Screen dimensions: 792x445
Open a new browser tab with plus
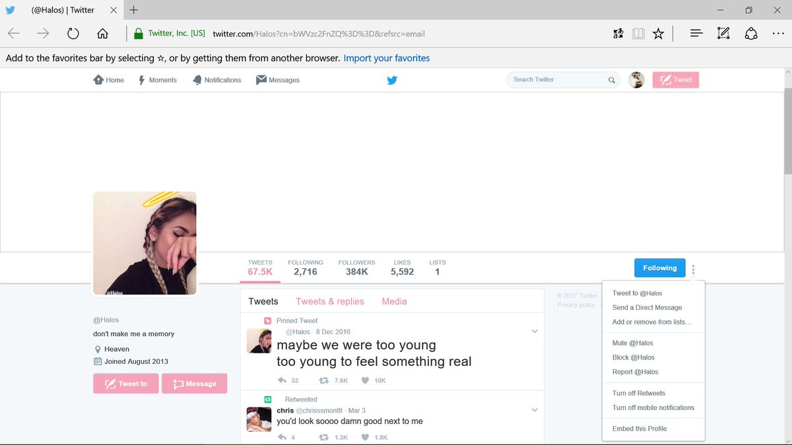click(x=134, y=9)
